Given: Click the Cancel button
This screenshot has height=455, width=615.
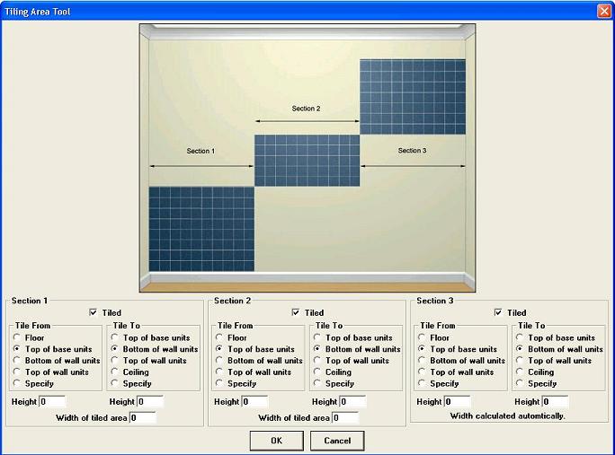Looking at the screenshot, I should pos(337,441).
